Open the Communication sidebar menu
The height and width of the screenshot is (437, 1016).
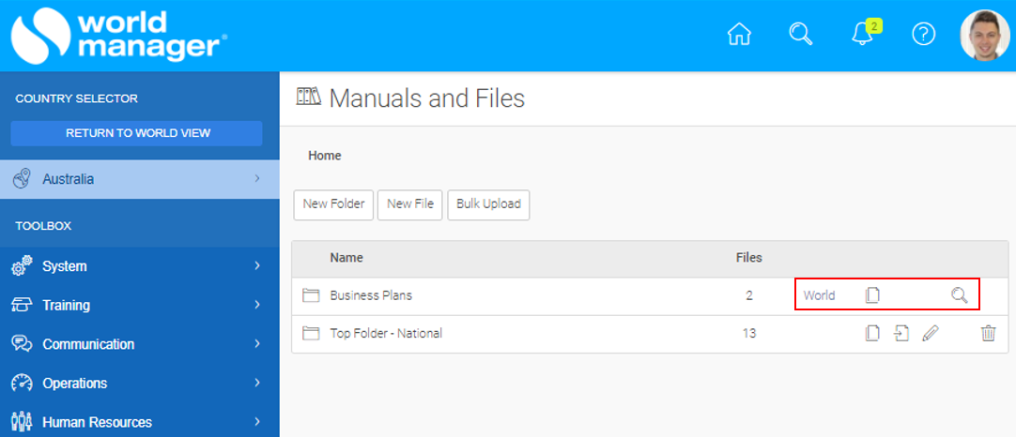[140, 344]
